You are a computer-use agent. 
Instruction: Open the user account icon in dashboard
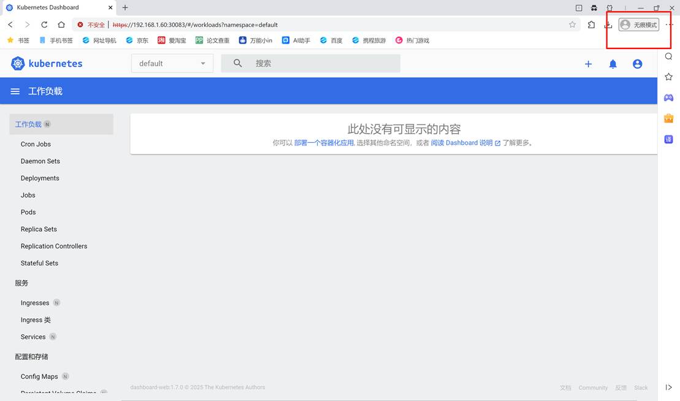click(637, 64)
